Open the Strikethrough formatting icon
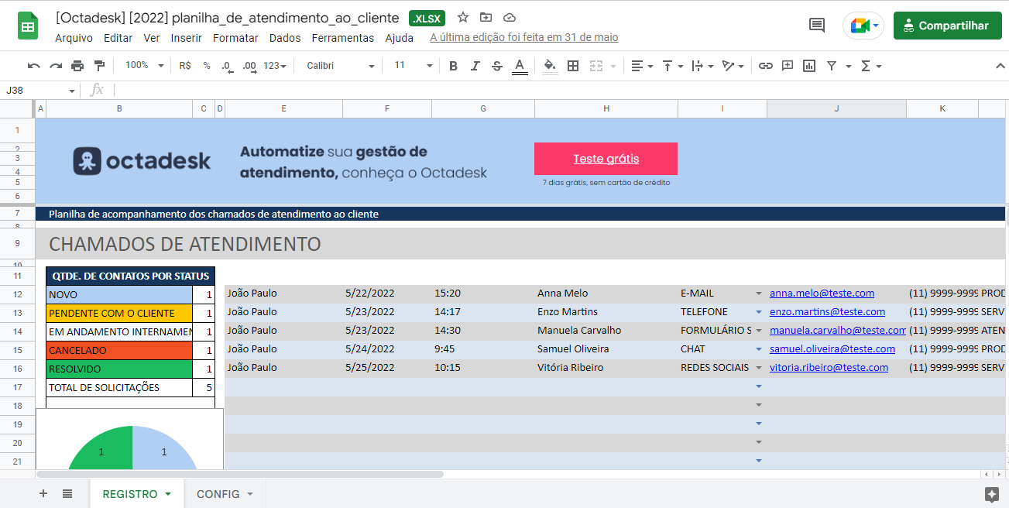The width and height of the screenshot is (1009, 508). click(x=496, y=66)
